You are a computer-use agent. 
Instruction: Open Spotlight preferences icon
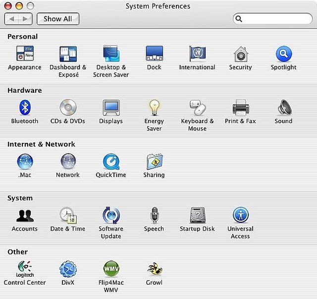tap(284, 54)
